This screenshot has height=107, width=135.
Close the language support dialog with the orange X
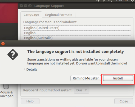click(3, 44)
